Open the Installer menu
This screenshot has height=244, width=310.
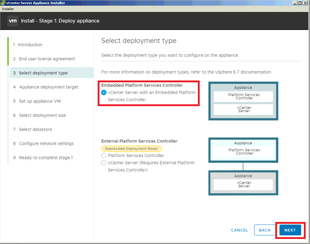point(8,9)
